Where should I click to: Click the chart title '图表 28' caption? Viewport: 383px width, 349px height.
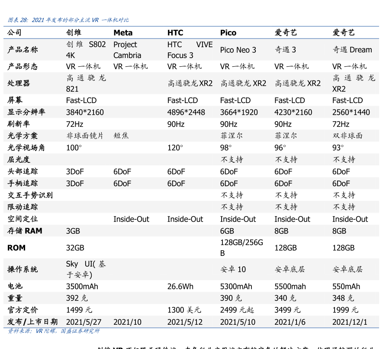click(x=68, y=20)
